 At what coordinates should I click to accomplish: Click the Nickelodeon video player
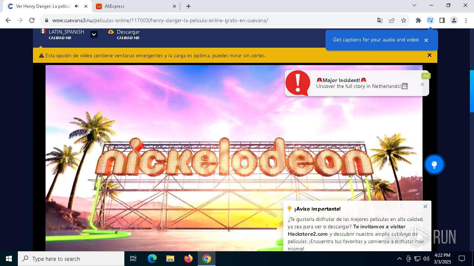point(234,158)
